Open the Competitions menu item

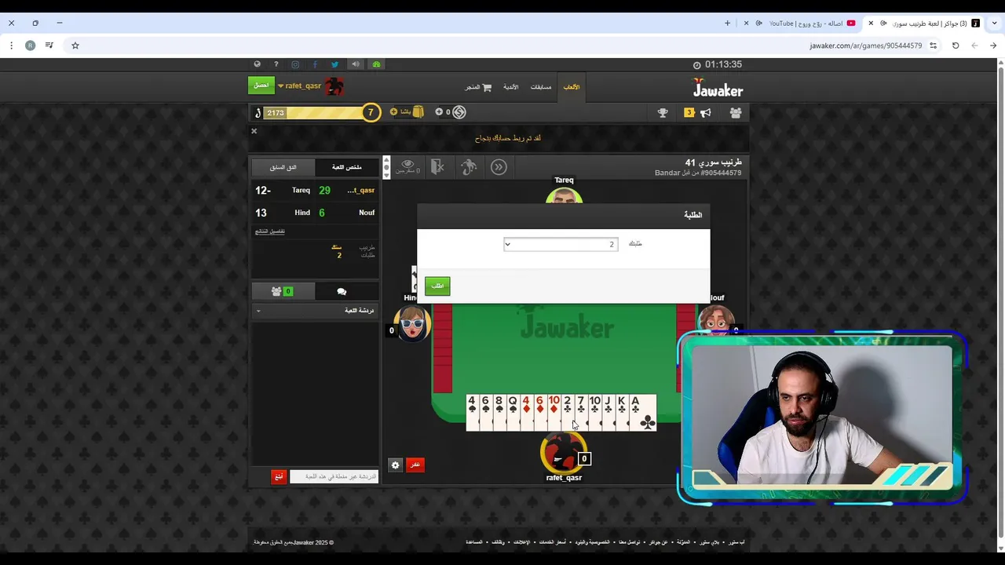click(541, 87)
